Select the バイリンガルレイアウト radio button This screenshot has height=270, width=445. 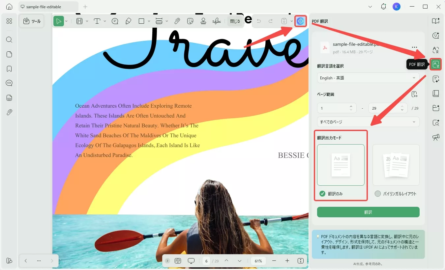coord(378,194)
